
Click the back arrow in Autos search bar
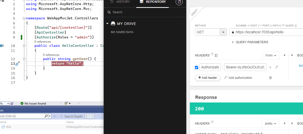tap(55, 116)
